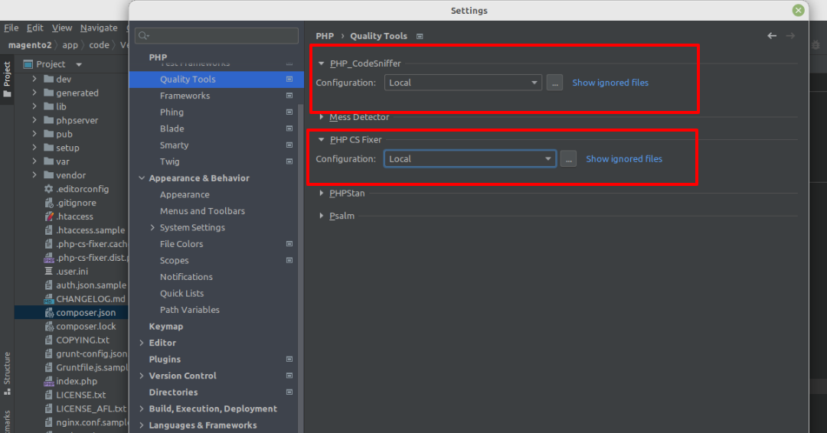827x433 pixels.
Task: Open PHP_CodeSniffer Configuration dropdown
Action: coord(463,83)
